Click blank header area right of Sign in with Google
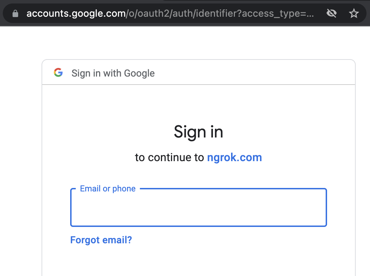This screenshot has height=276, width=370. [x=255, y=72]
